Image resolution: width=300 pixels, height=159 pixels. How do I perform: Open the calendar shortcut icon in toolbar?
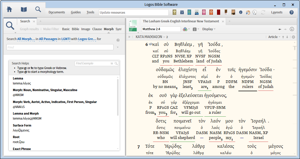[182, 12]
